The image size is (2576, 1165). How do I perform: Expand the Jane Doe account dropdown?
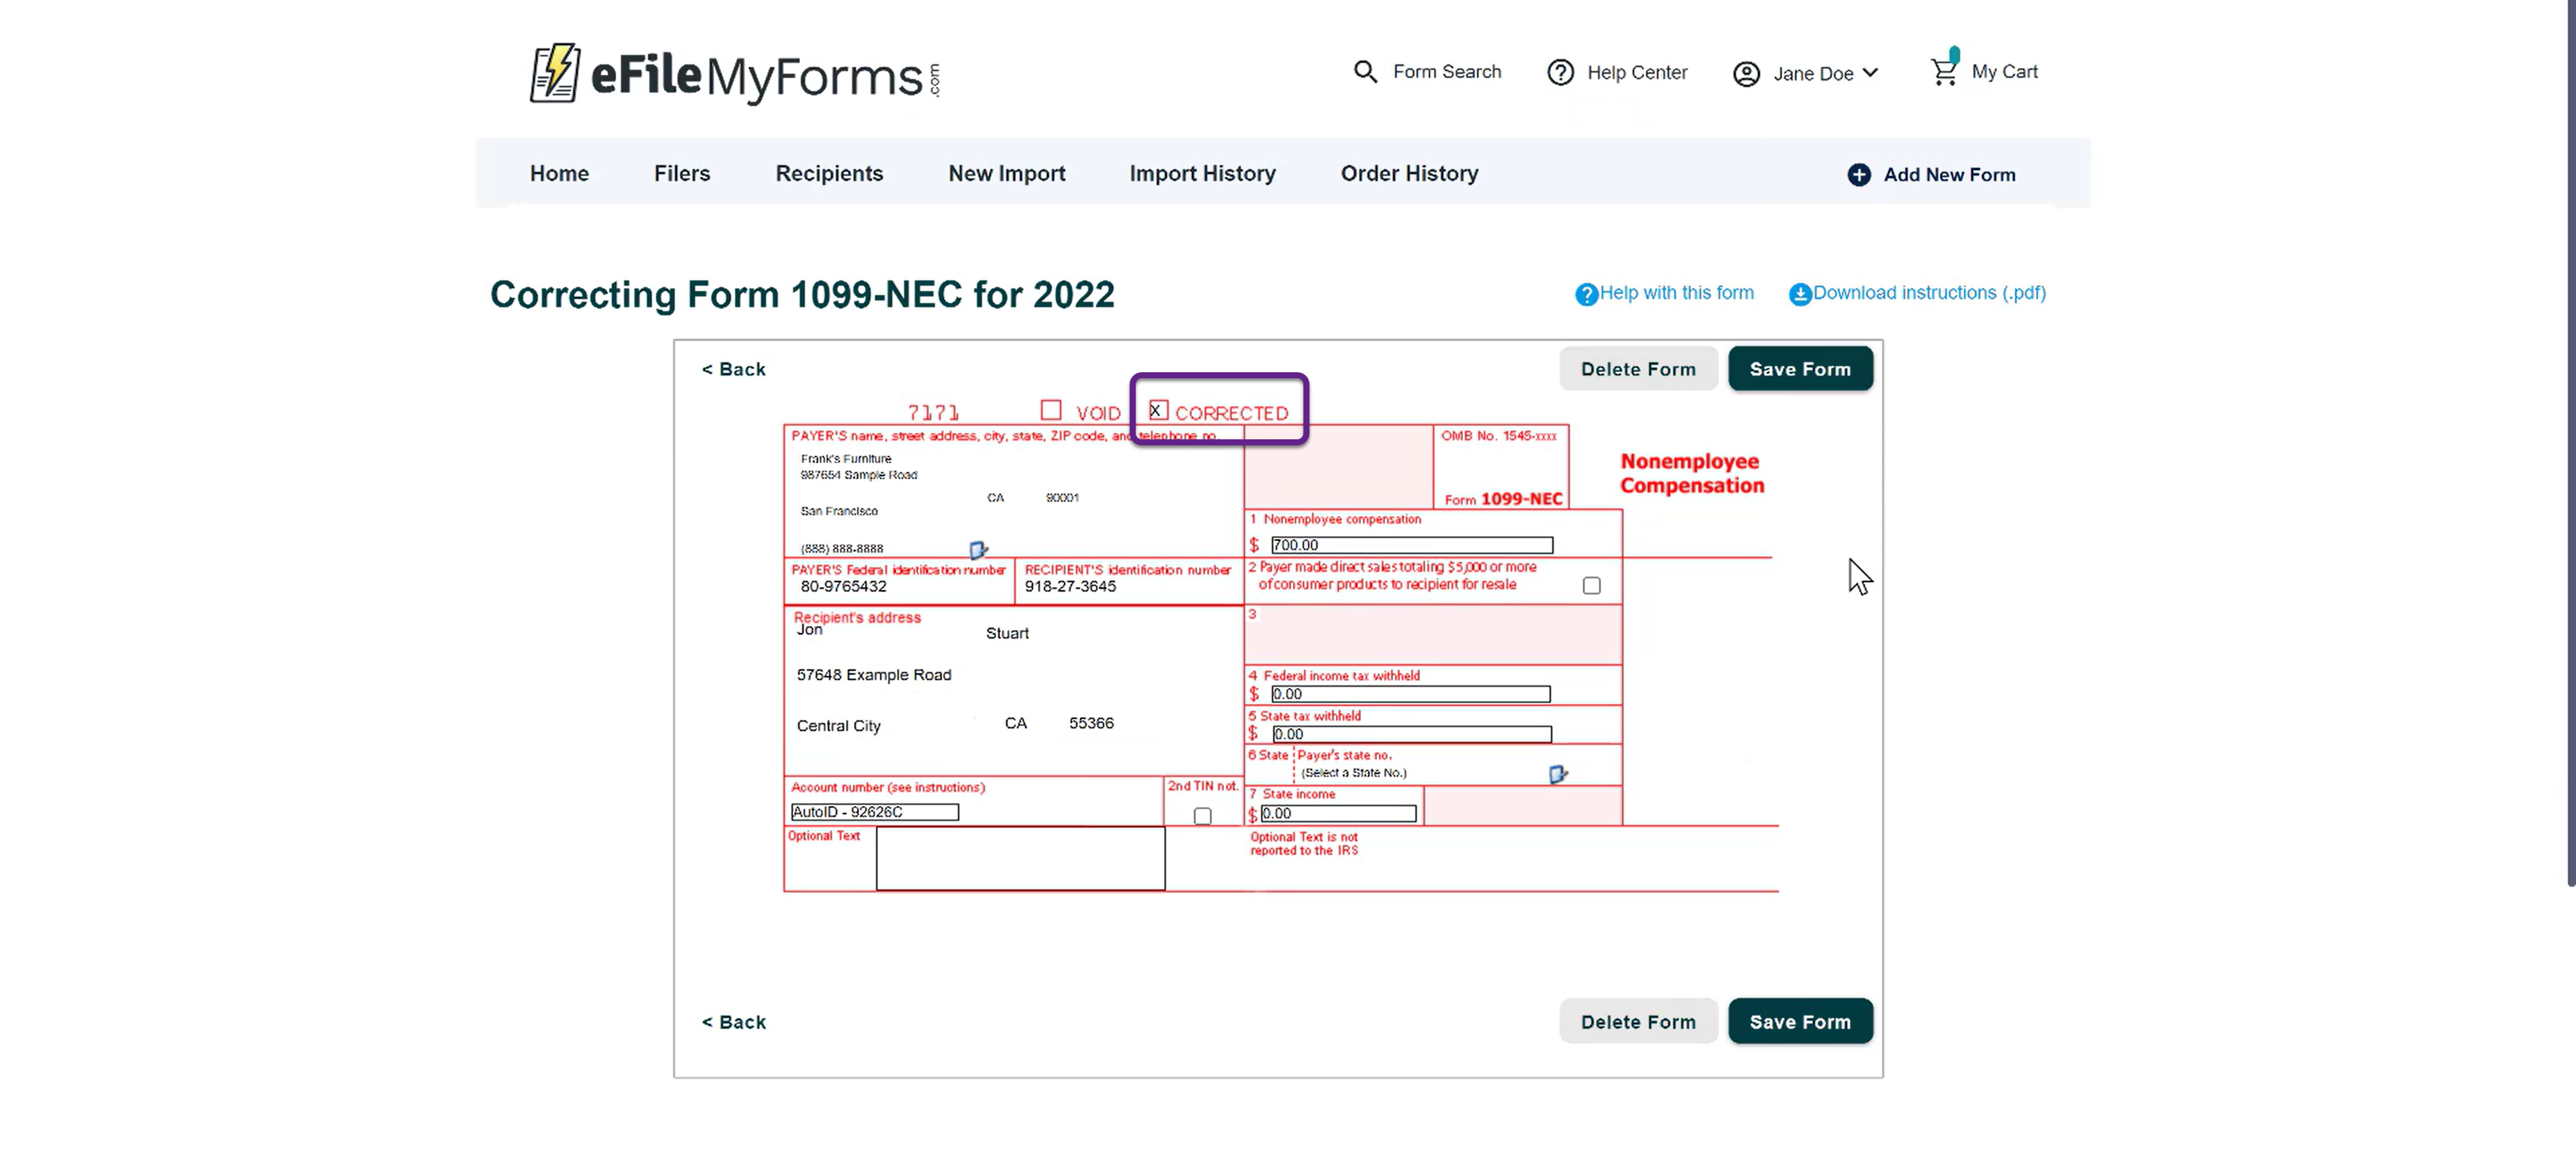(x=1870, y=73)
